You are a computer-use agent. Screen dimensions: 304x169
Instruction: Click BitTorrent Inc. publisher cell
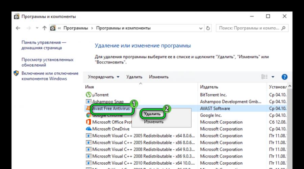[x=213, y=95]
